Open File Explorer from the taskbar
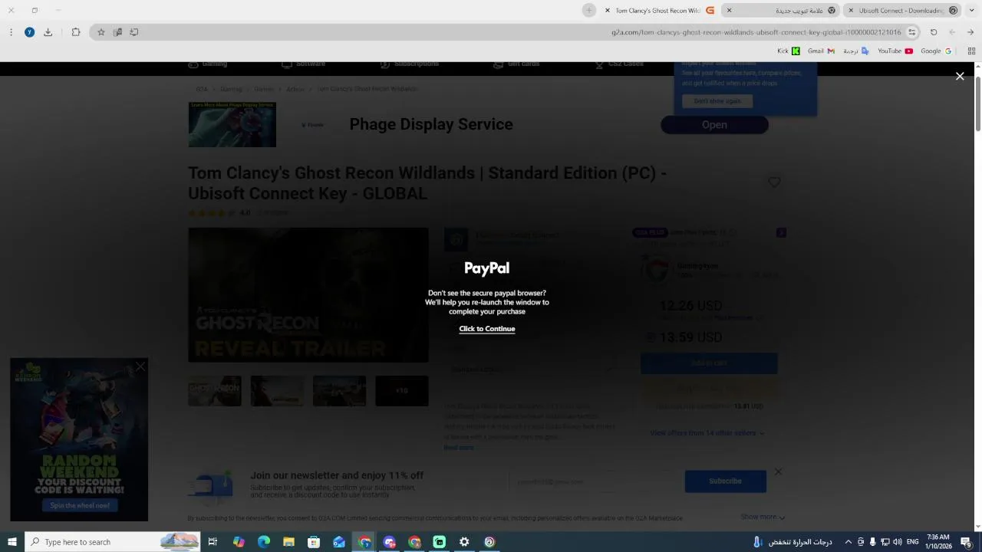Screen dimensions: 982x552 coord(288,542)
